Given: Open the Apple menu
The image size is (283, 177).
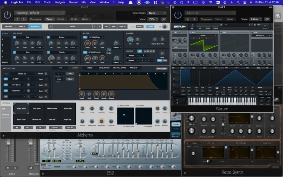Looking at the screenshot, I should [5, 2].
